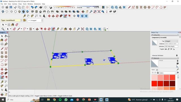
Task: Open the Type undefined classifier dropdown
Action: point(21,20)
